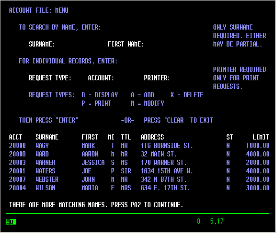Click 'THEN PRESS "ENTER"' instruction
Viewport: 276px width, 233px height.
pos(48,120)
